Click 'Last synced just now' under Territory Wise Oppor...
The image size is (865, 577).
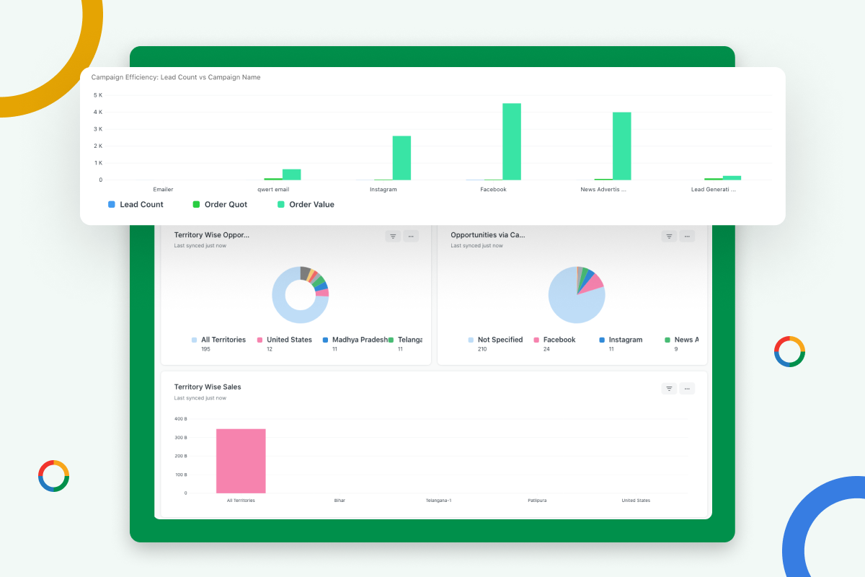coord(200,246)
